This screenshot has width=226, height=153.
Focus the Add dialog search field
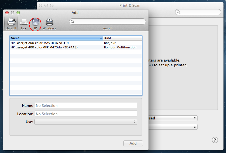pyautogui.click(x=110, y=22)
